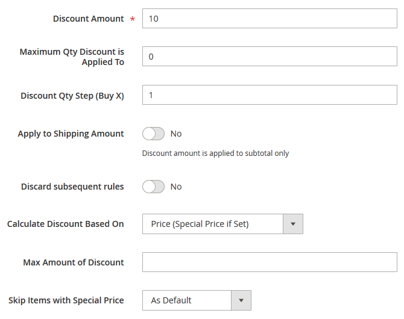Toggle the Discard subsequent rules switch
404x319 pixels.
[x=153, y=187]
